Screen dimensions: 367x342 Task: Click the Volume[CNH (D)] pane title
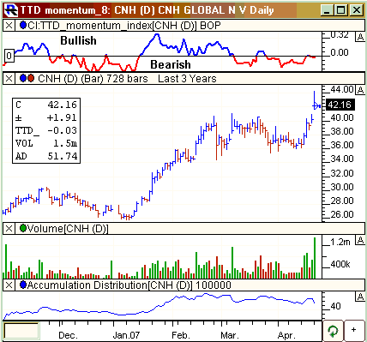point(68,229)
